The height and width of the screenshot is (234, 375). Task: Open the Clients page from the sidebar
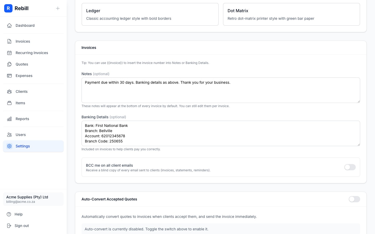(x=21, y=92)
